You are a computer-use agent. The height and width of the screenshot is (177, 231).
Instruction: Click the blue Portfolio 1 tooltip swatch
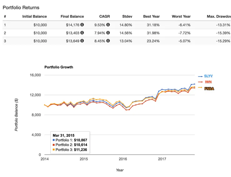(x=54, y=140)
